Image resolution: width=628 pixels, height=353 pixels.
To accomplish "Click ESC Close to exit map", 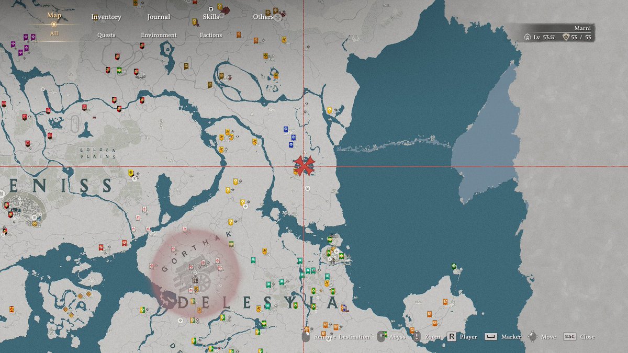I will coord(579,337).
